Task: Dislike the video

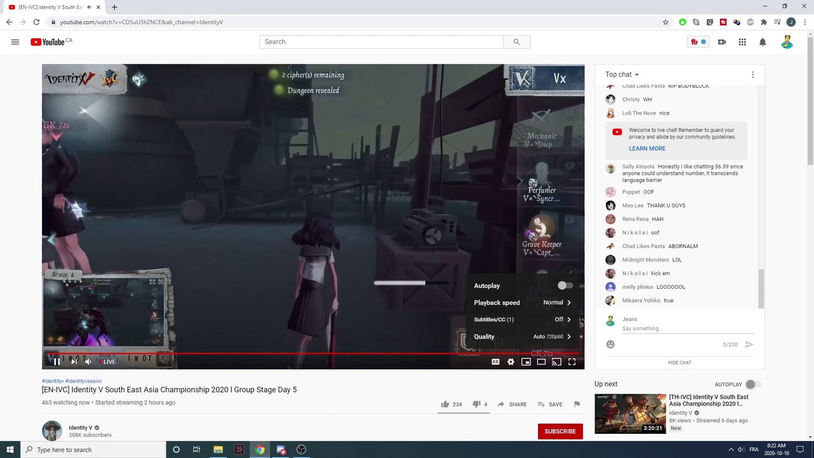Action: click(x=480, y=404)
